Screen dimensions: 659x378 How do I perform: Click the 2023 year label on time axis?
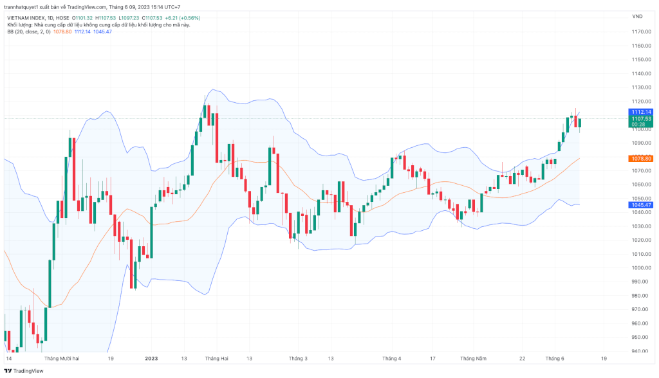point(151,359)
